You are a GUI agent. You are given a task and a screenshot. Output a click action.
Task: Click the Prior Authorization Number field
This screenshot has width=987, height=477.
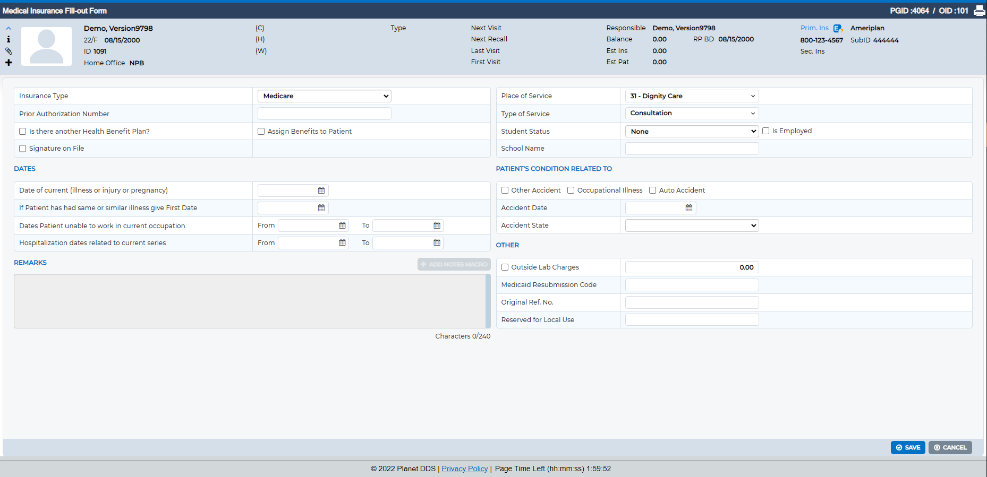(325, 114)
